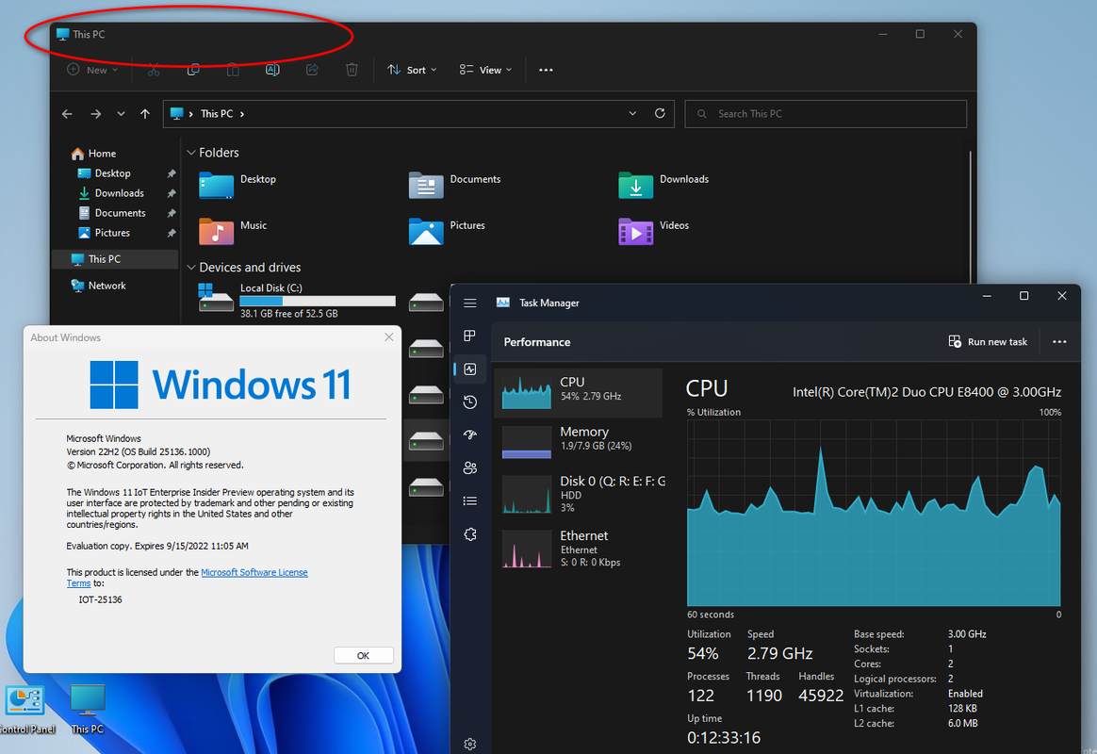Expand address bar history dropdown
This screenshot has width=1097, height=754.
pyautogui.click(x=632, y=113)
